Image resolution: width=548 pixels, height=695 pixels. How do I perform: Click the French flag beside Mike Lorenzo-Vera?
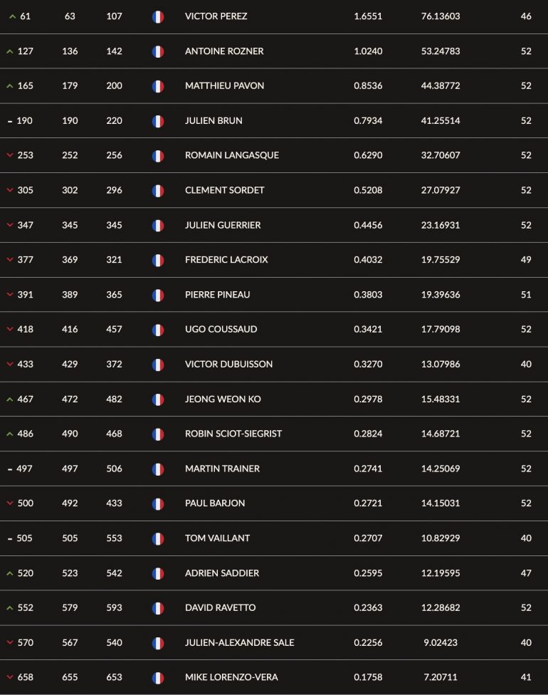[158, 678]
